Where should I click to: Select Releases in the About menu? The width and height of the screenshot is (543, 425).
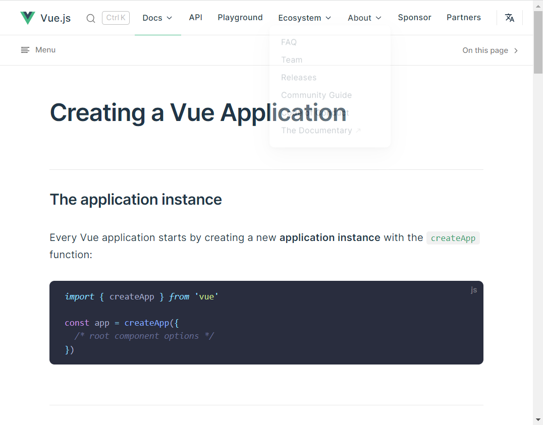pyautogui.click(x=299, y=78)
